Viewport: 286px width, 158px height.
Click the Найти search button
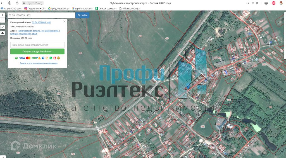(x=82, y=15)
